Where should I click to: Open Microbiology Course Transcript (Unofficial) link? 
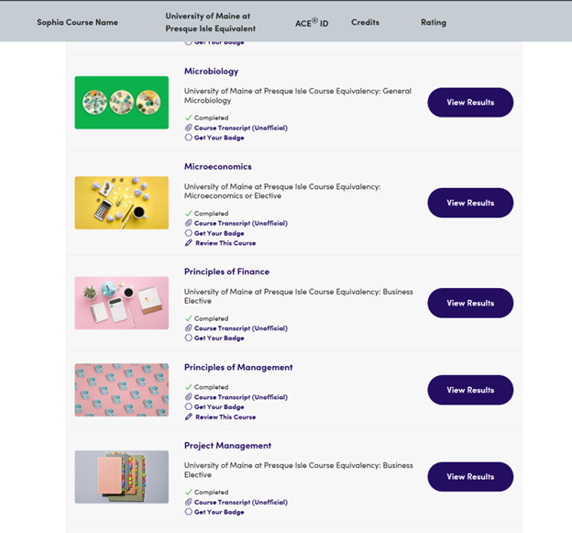pos(240,128)
